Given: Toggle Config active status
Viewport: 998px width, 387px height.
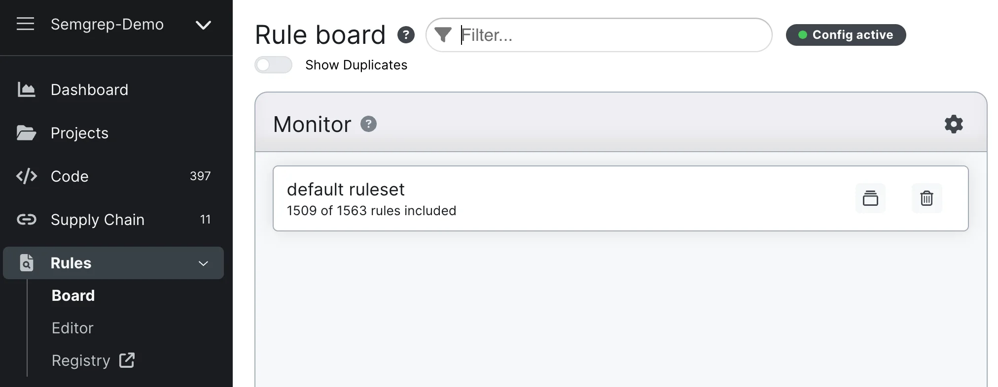Looking at the screenshot, I should (x=846, y=34).
